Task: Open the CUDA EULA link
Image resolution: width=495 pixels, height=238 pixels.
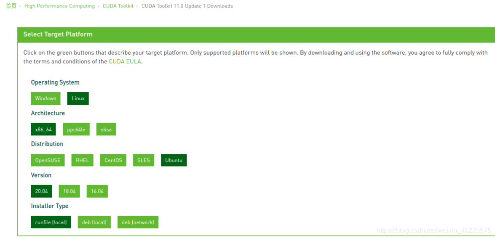Action: [125, 62]
